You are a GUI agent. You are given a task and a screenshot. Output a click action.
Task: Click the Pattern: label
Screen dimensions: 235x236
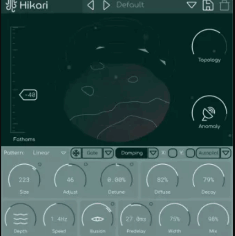tap(14, 153)
